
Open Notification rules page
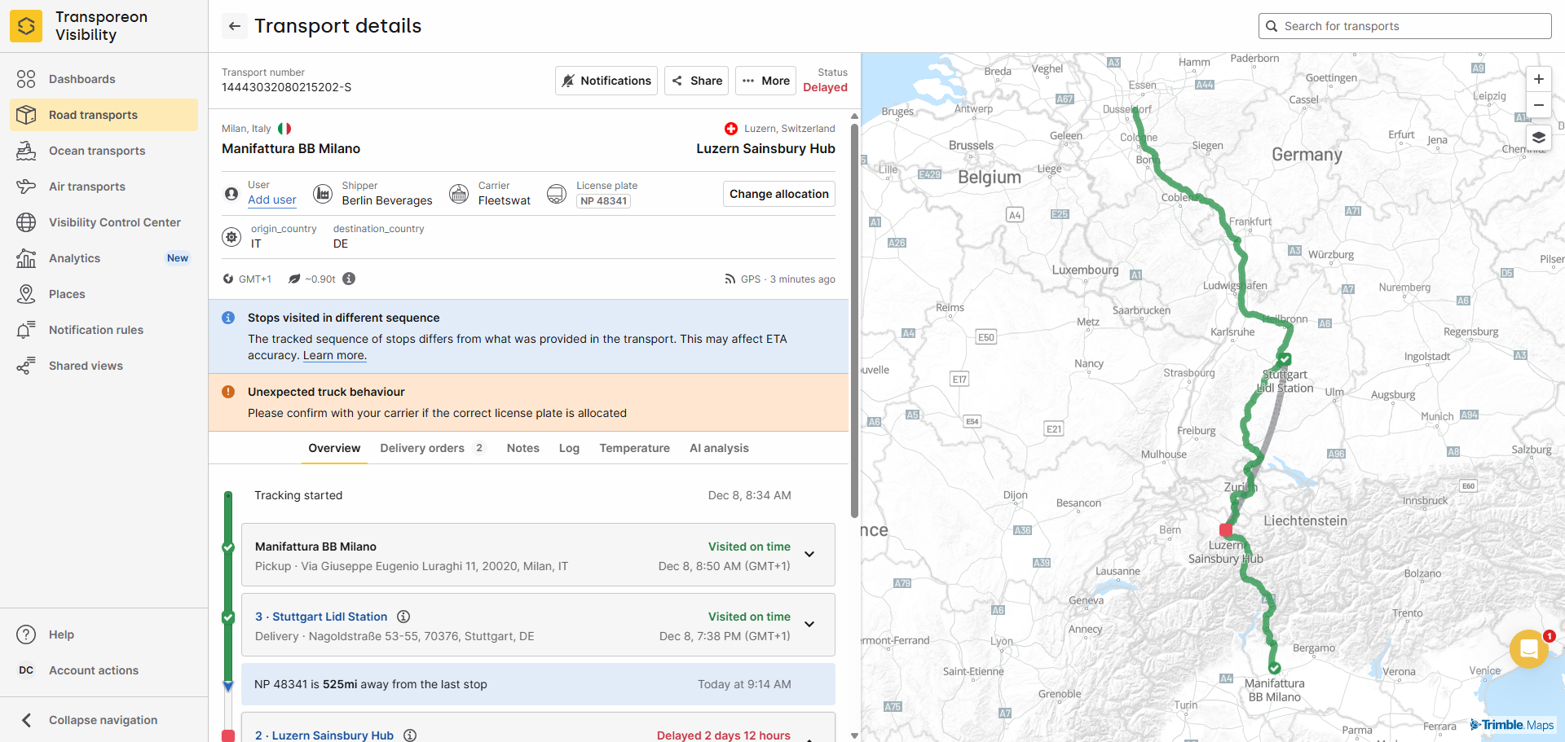pos(104,330)
